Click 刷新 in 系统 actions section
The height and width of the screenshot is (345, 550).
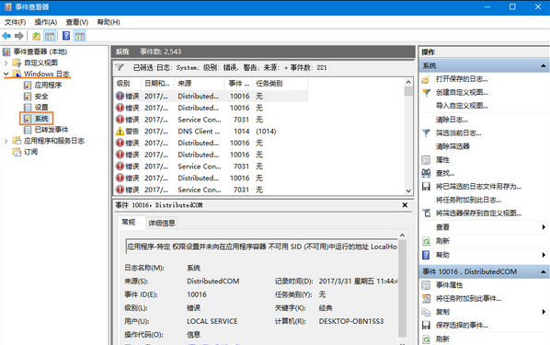(x=442, y=241)
